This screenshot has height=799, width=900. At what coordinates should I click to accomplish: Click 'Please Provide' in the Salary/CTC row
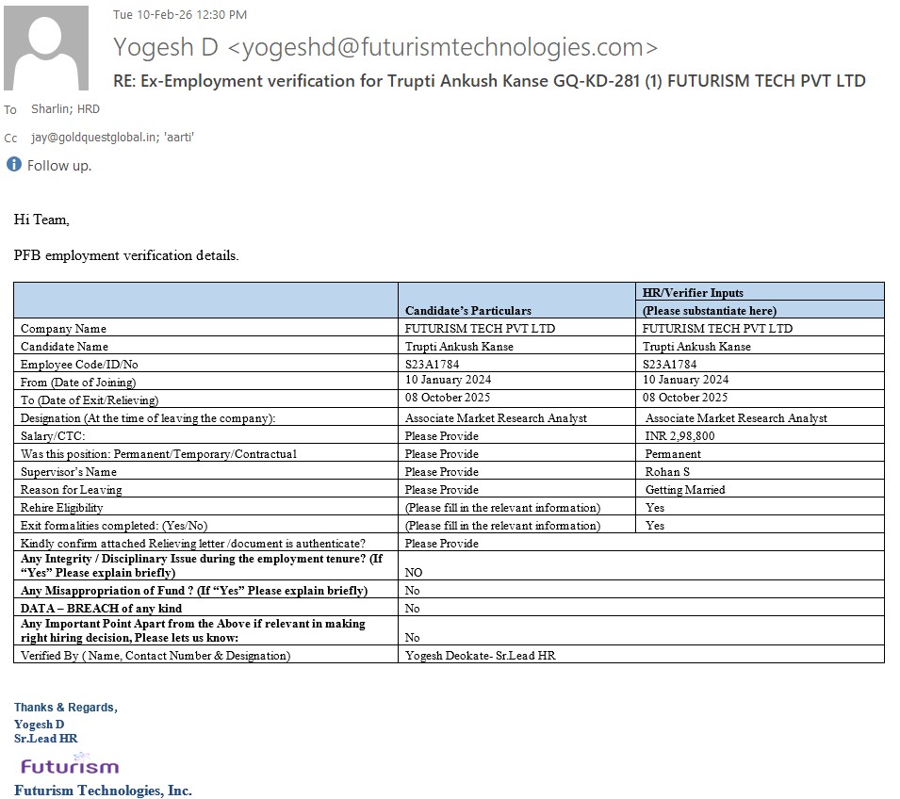pyautogui.click(x=441, y=435)
